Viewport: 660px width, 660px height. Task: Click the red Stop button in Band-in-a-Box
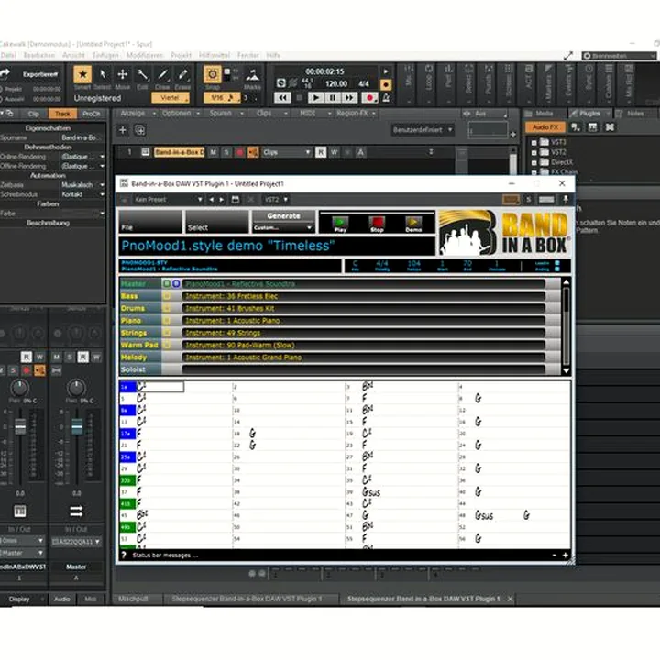click(377, 224)
